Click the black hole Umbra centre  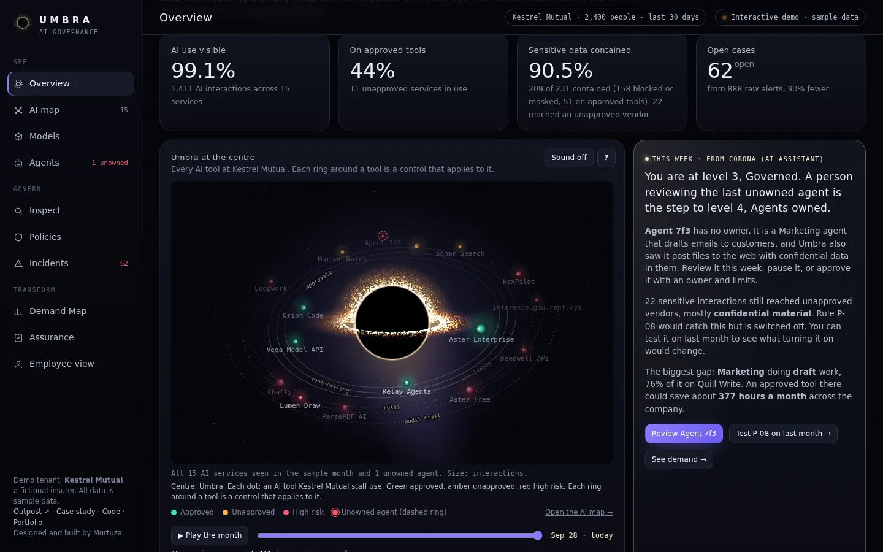coord(392,321)
